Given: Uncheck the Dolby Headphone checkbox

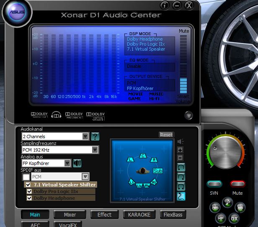Looking at the screenshot, I should tap(29, 198).
